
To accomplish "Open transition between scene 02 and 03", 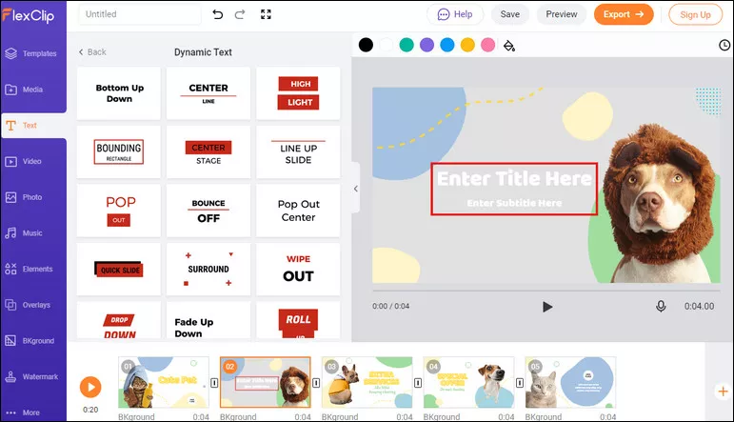I will 316,383.
